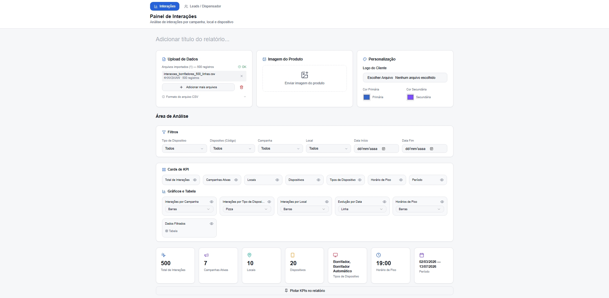Click the Data Fim date field
This screenshot has height=298, width=609.
tap(424, 149)
